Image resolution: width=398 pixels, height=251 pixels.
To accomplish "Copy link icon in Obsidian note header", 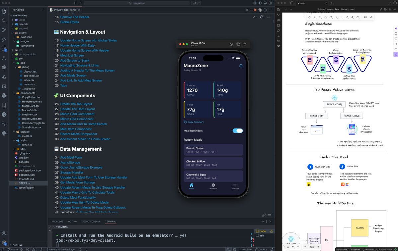I will [381, 9].
